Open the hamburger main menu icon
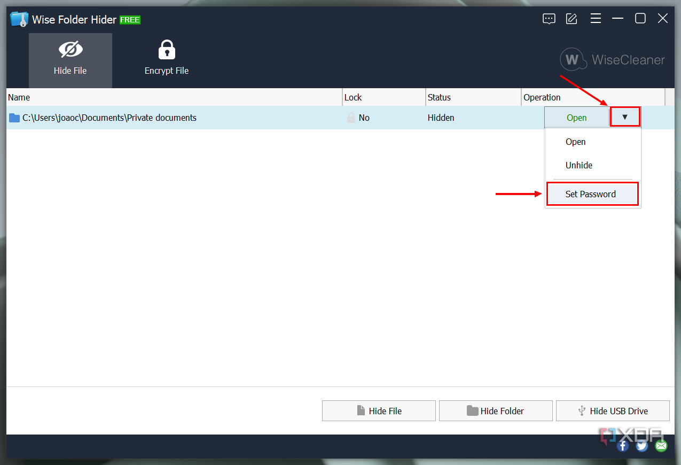Image resolution: width=681 pixels, height=465 pixels. [x=596, y=18]
